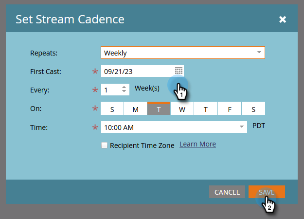Decrease the Every weeks stepper value
The height and width of the screenshot is (219, 304).
[x=124, y=91]
